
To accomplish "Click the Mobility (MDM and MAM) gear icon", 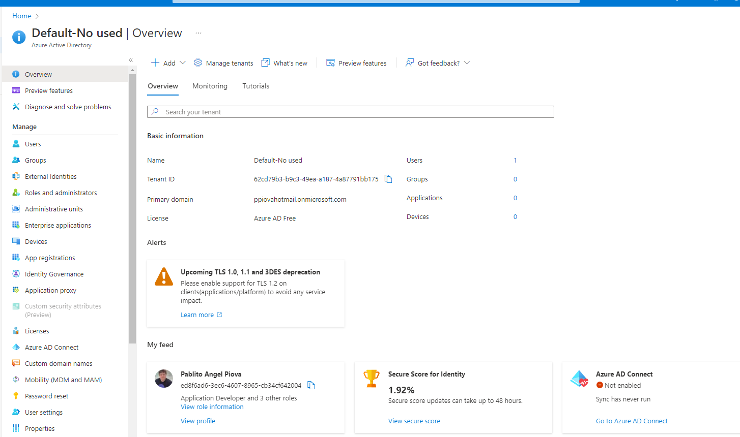I will (x=16, y=380).
